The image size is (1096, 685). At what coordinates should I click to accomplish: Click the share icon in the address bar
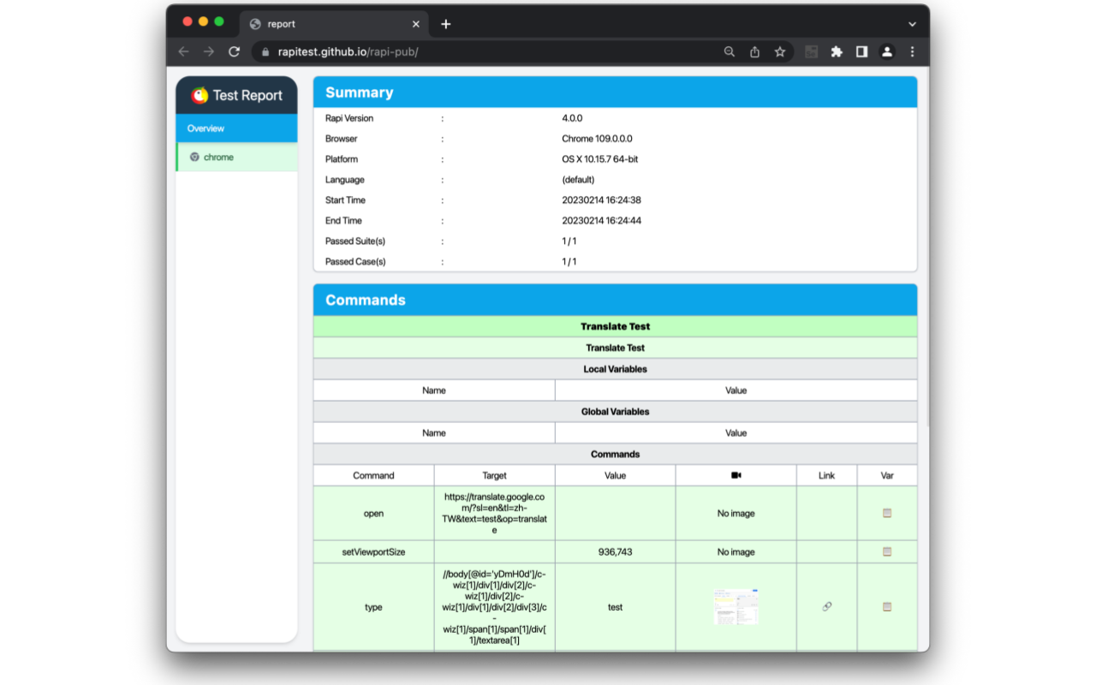(x=754, y=51)
